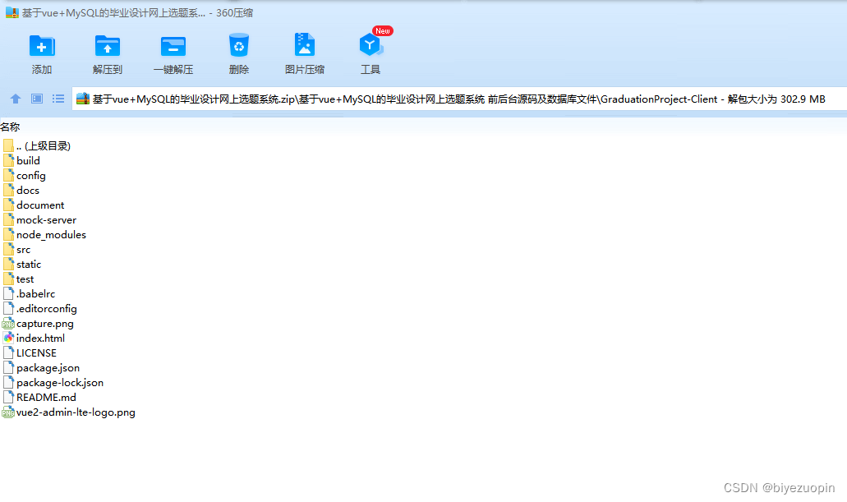Open the 工具 (Tools) icon
The height and width of the screenshot is (502, 847).
click(x=371, y=45)
